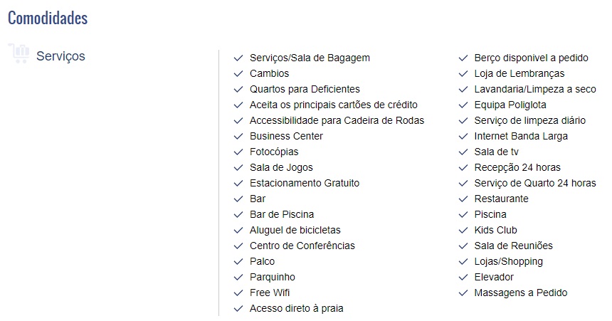Click the Lavandaria/Limpeza a seco text

point(535,89)
